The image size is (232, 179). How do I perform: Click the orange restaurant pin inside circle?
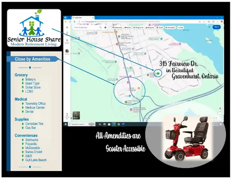click(138, 88)
